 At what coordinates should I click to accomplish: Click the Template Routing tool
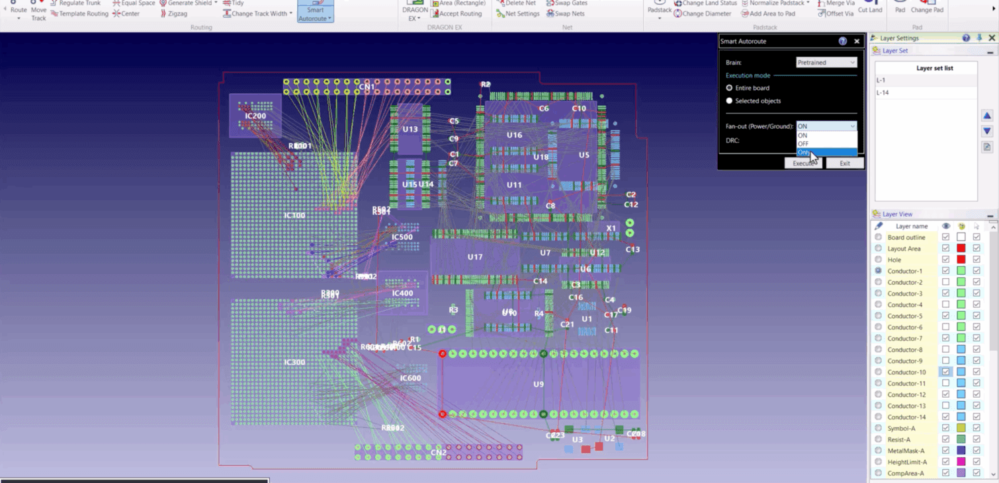tap(79, 13)
